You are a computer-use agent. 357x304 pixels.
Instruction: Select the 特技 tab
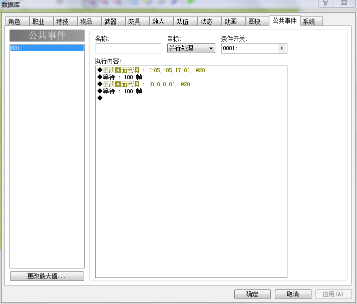[x=66, y=22]
